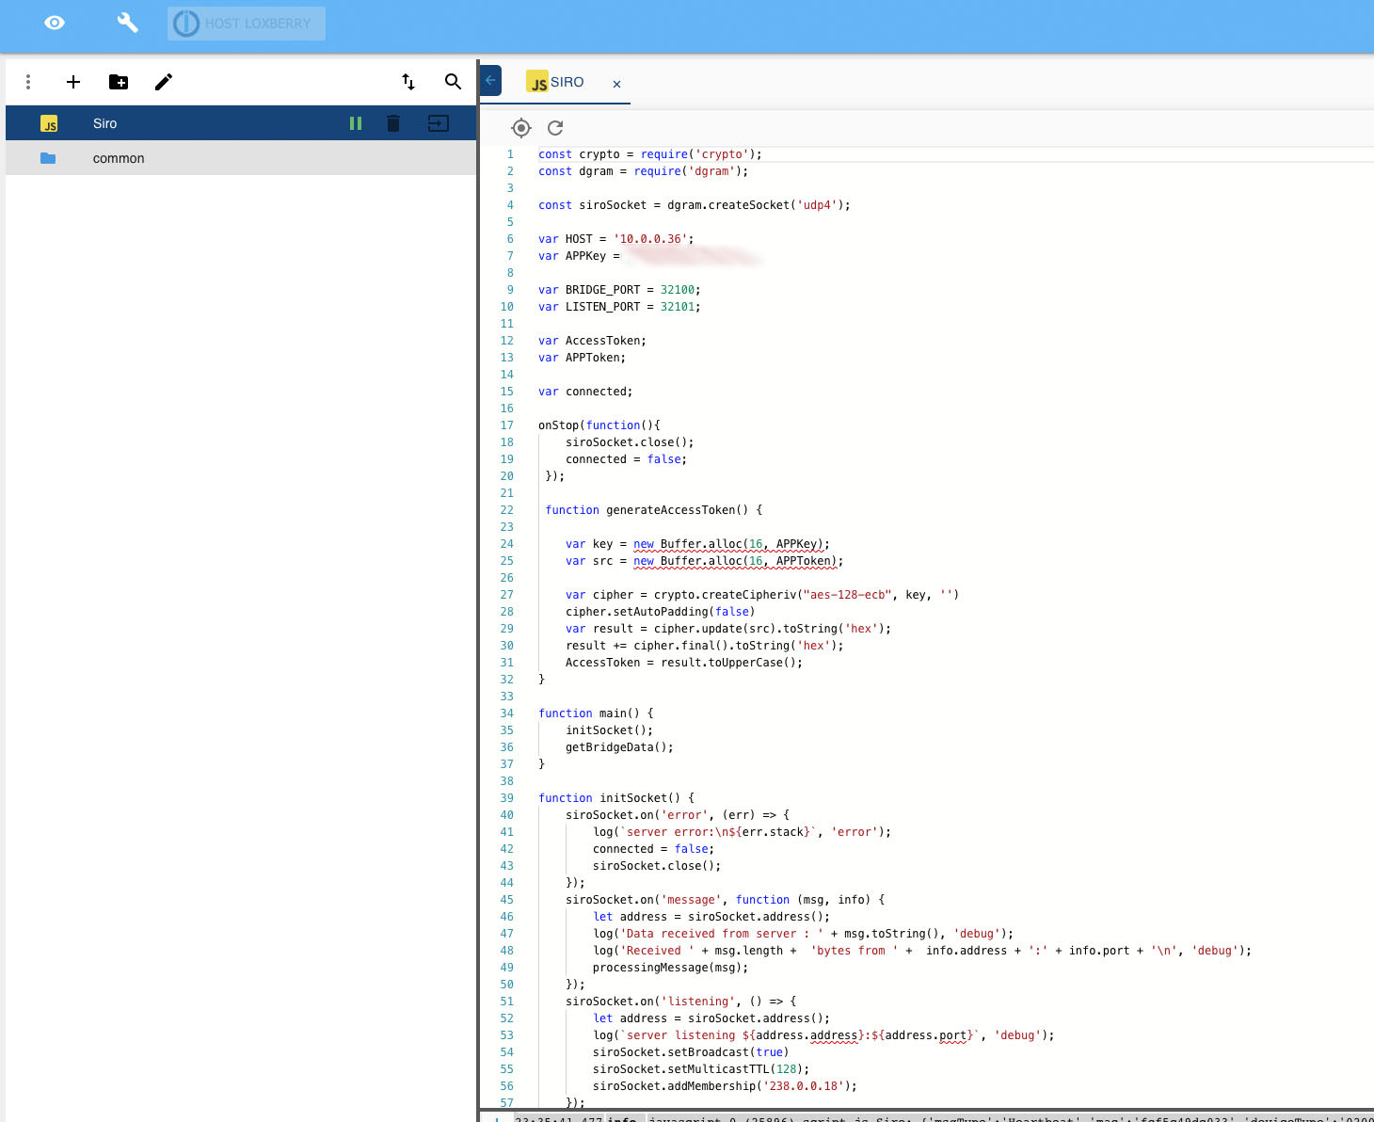Select the Siro script in list
Screen dimensions: 1374x1122
click(105, 123)
